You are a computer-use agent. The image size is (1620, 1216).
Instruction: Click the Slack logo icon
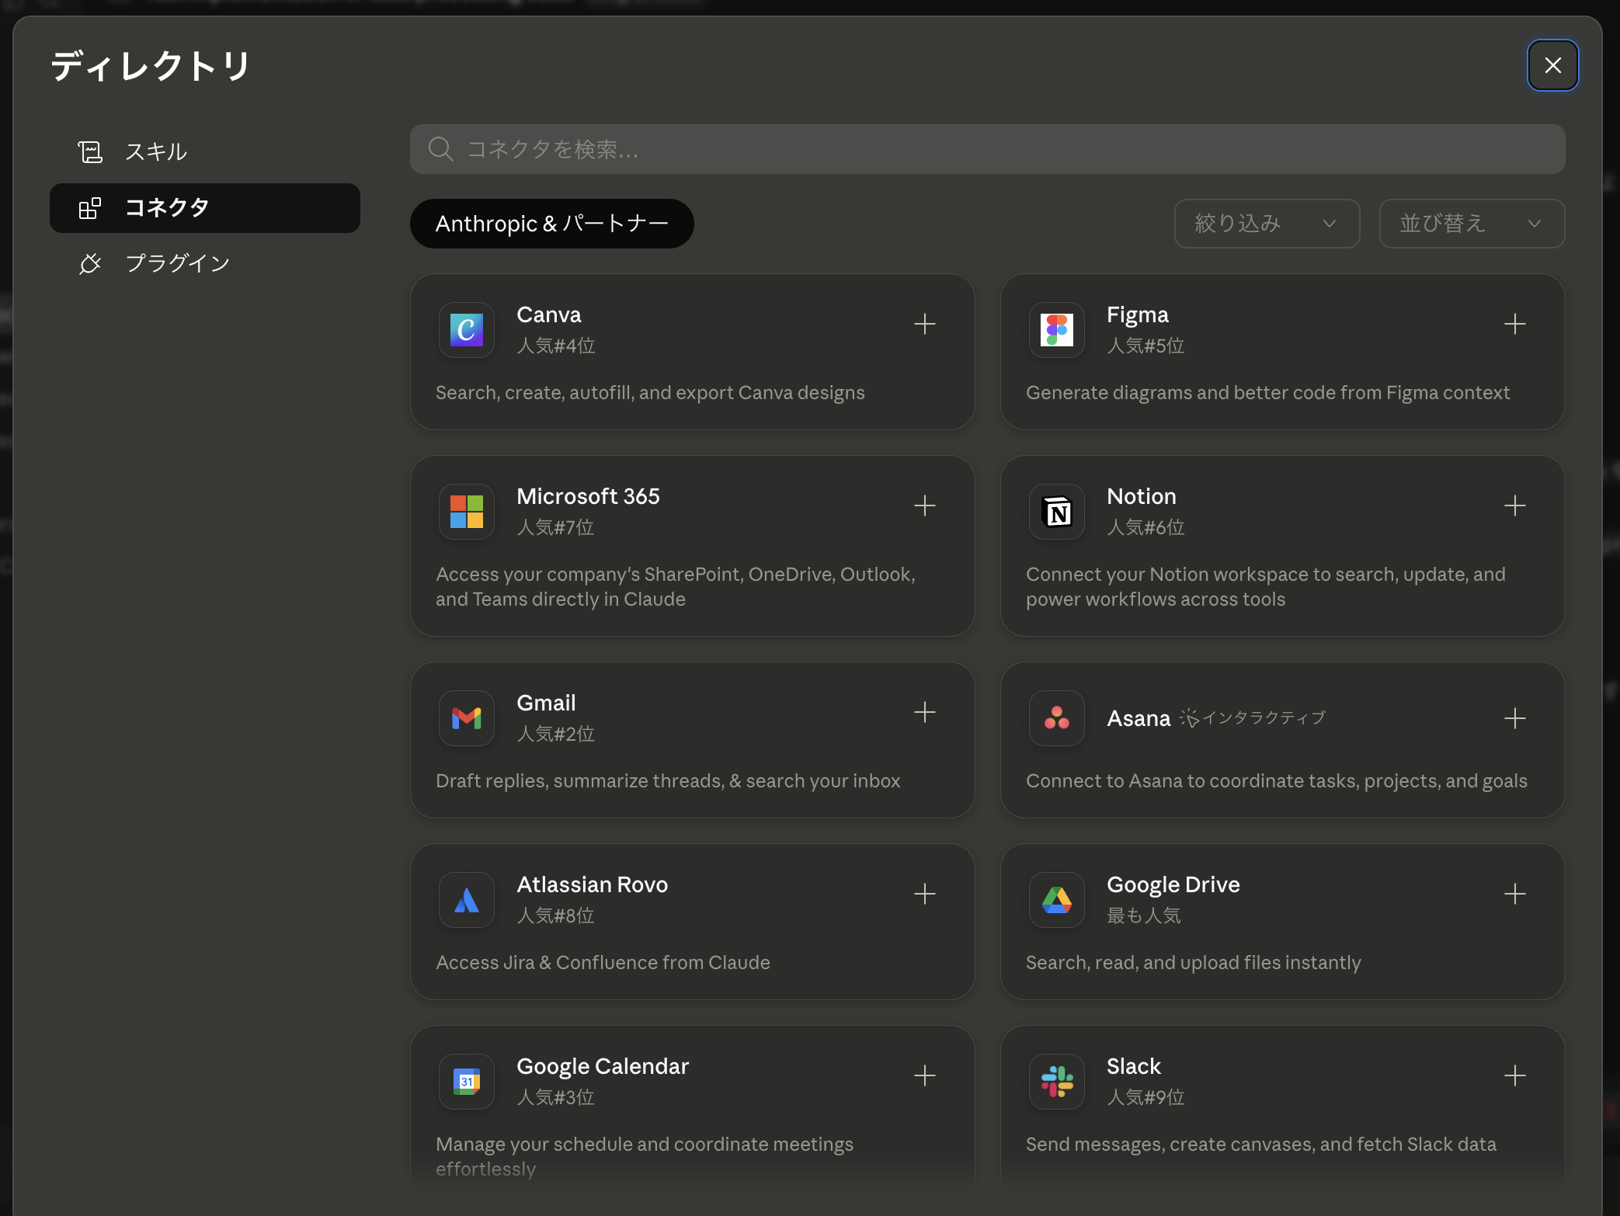1057,1082
